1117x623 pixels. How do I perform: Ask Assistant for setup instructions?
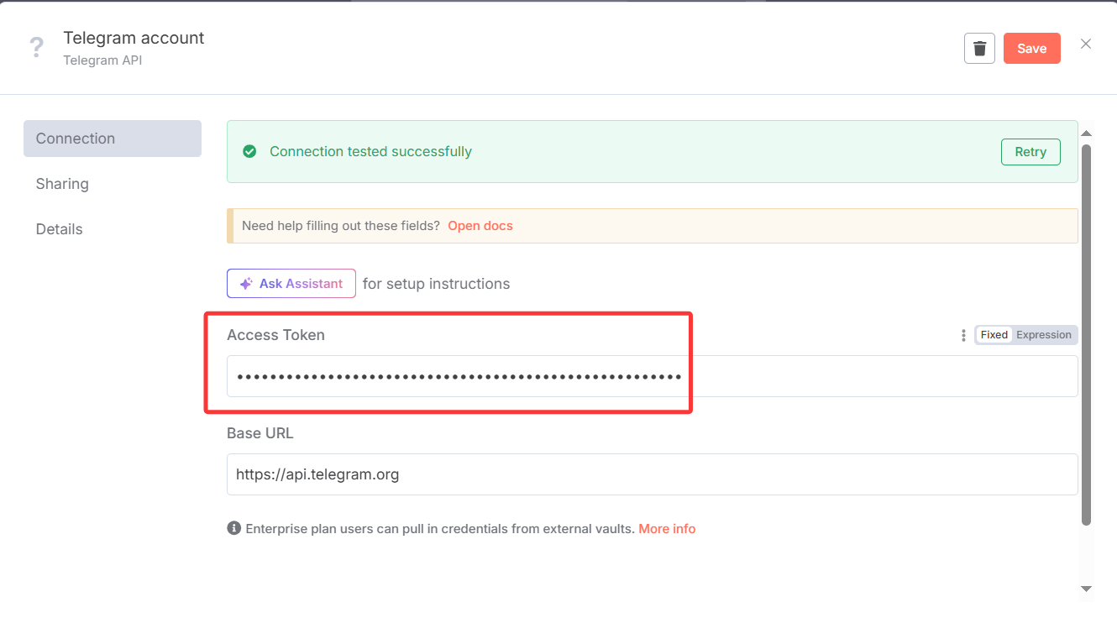click(291, 284)
